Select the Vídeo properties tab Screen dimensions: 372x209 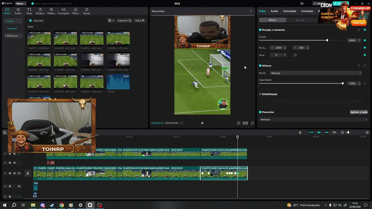point(262,11)
